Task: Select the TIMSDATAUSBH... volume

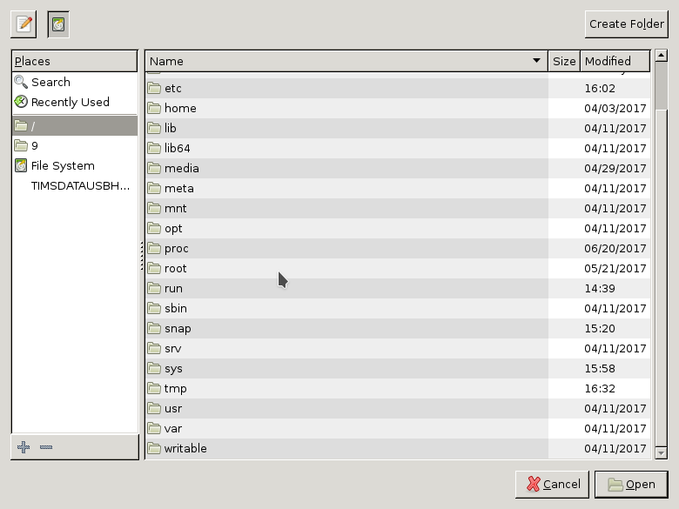Action: click(75, 185)
